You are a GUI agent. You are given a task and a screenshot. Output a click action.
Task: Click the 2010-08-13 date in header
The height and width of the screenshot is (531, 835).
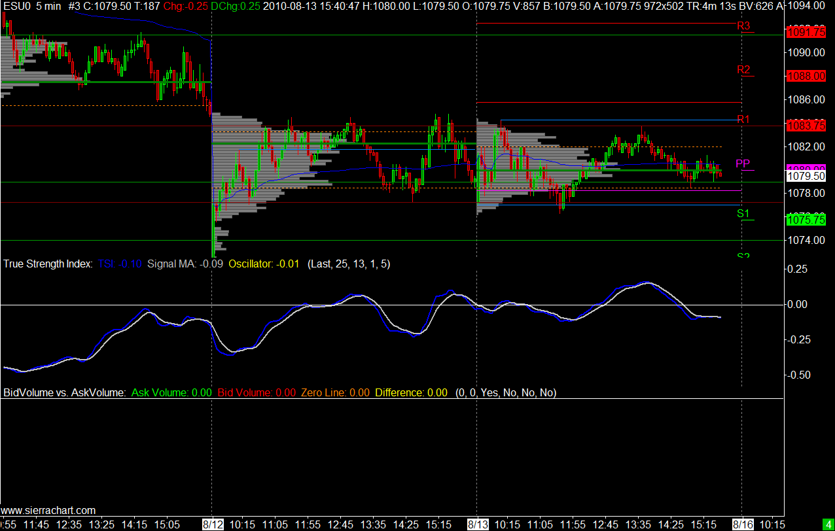(286, 7)
